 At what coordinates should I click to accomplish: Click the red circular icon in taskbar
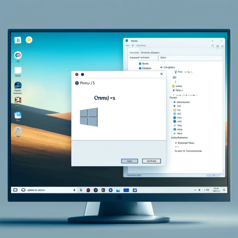88,190
